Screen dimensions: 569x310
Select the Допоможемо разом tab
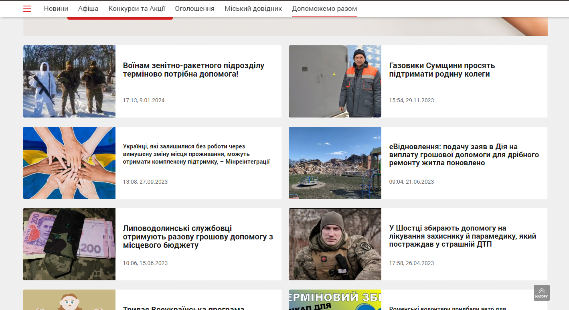click(x=324, y=8)
